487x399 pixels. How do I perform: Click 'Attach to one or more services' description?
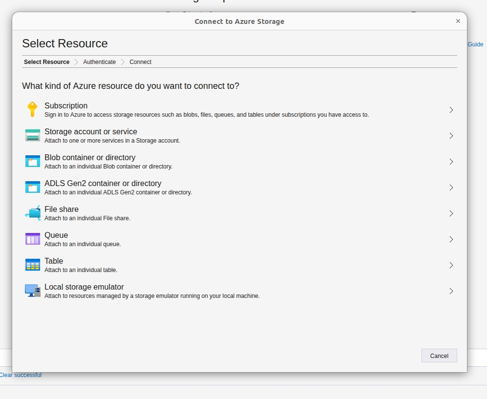coord(112,141)
